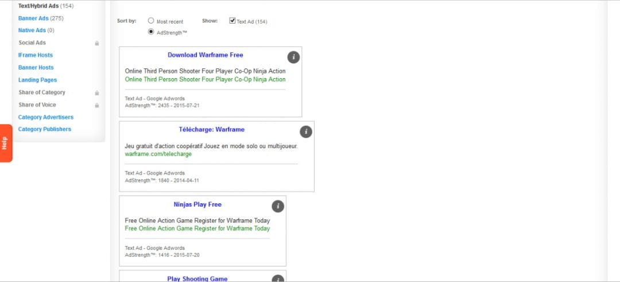View Category Publishers
The width and height of the screenshot is (620, 282).
coord(45,129)
